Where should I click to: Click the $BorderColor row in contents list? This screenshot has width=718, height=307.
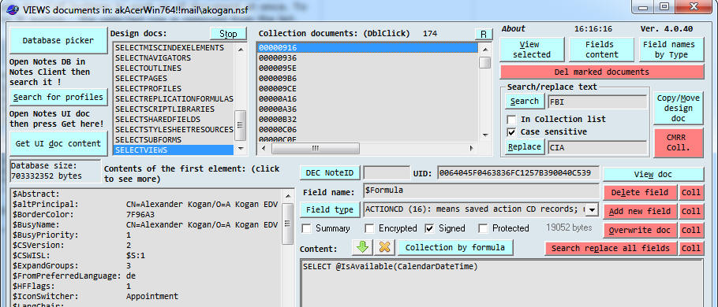coord(146,214)
